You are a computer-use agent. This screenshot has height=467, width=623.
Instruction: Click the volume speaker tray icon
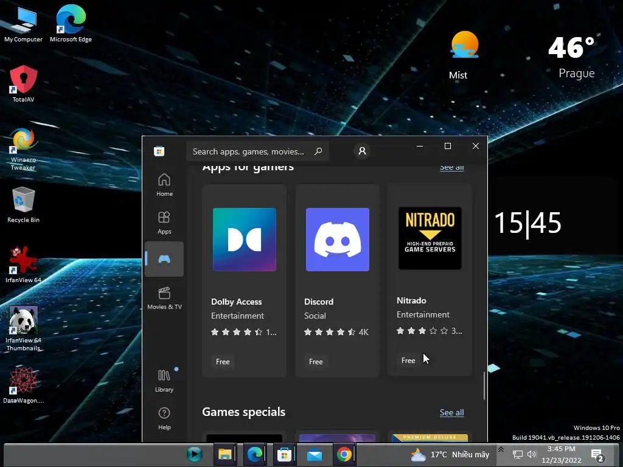point(532,454)
